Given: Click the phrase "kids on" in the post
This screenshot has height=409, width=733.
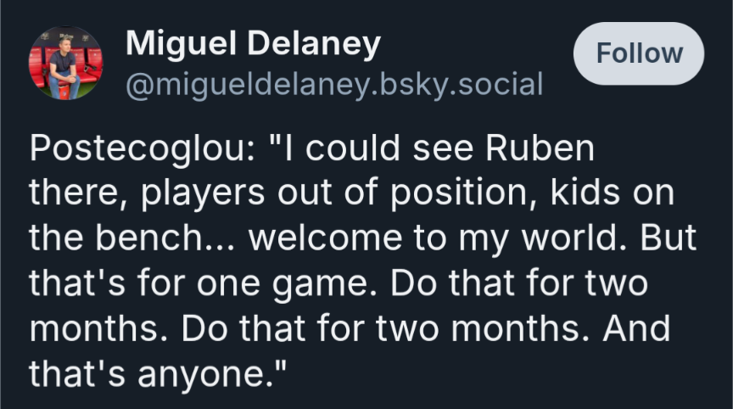Looking at the screenshot, I should [613, 192].
